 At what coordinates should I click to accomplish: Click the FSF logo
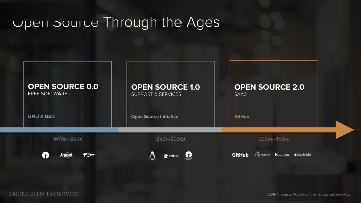(x=89, y=155)
